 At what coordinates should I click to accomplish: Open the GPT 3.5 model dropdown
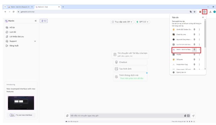[x=142, y=22]
